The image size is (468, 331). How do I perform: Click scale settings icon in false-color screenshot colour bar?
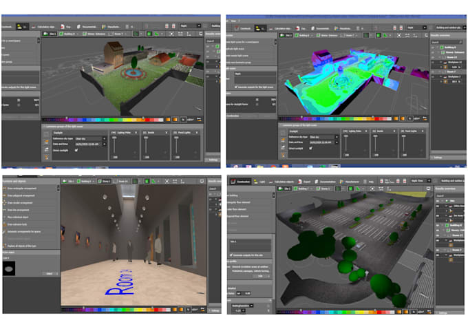(x=425, y=118)
